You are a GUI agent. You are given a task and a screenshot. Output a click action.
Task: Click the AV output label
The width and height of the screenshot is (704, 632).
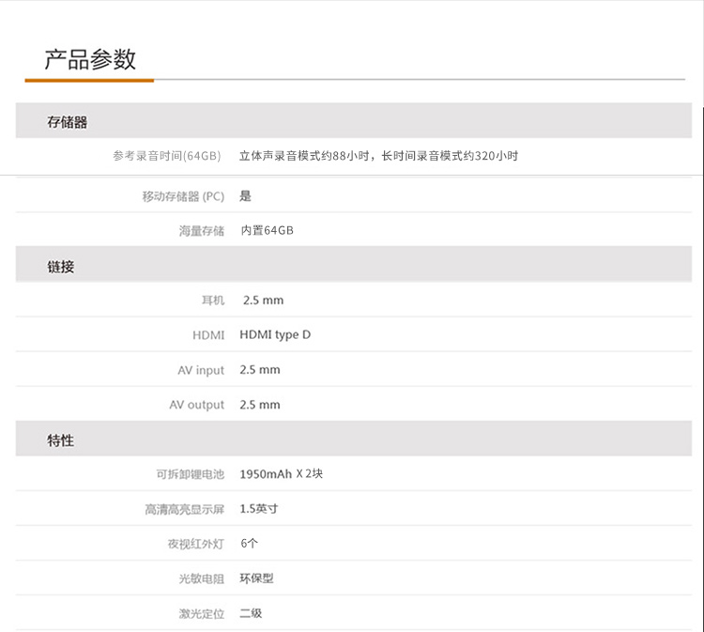197,405
